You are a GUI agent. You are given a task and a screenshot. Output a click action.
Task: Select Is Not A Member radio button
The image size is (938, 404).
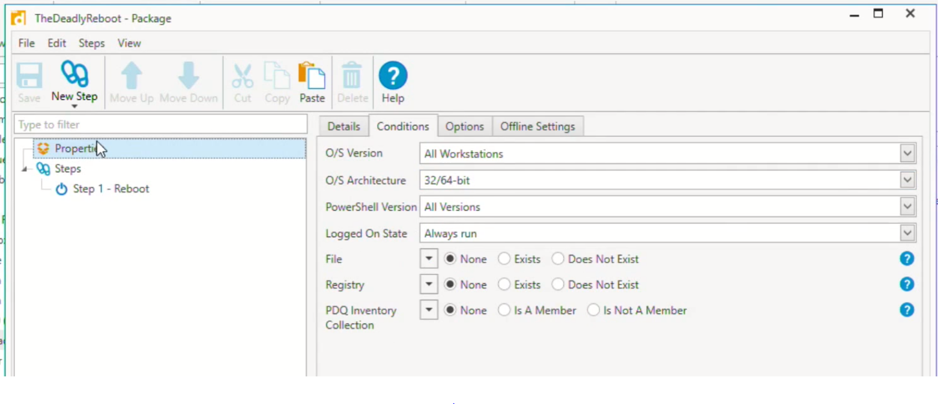pyautogui.click(x=593, y=310)
